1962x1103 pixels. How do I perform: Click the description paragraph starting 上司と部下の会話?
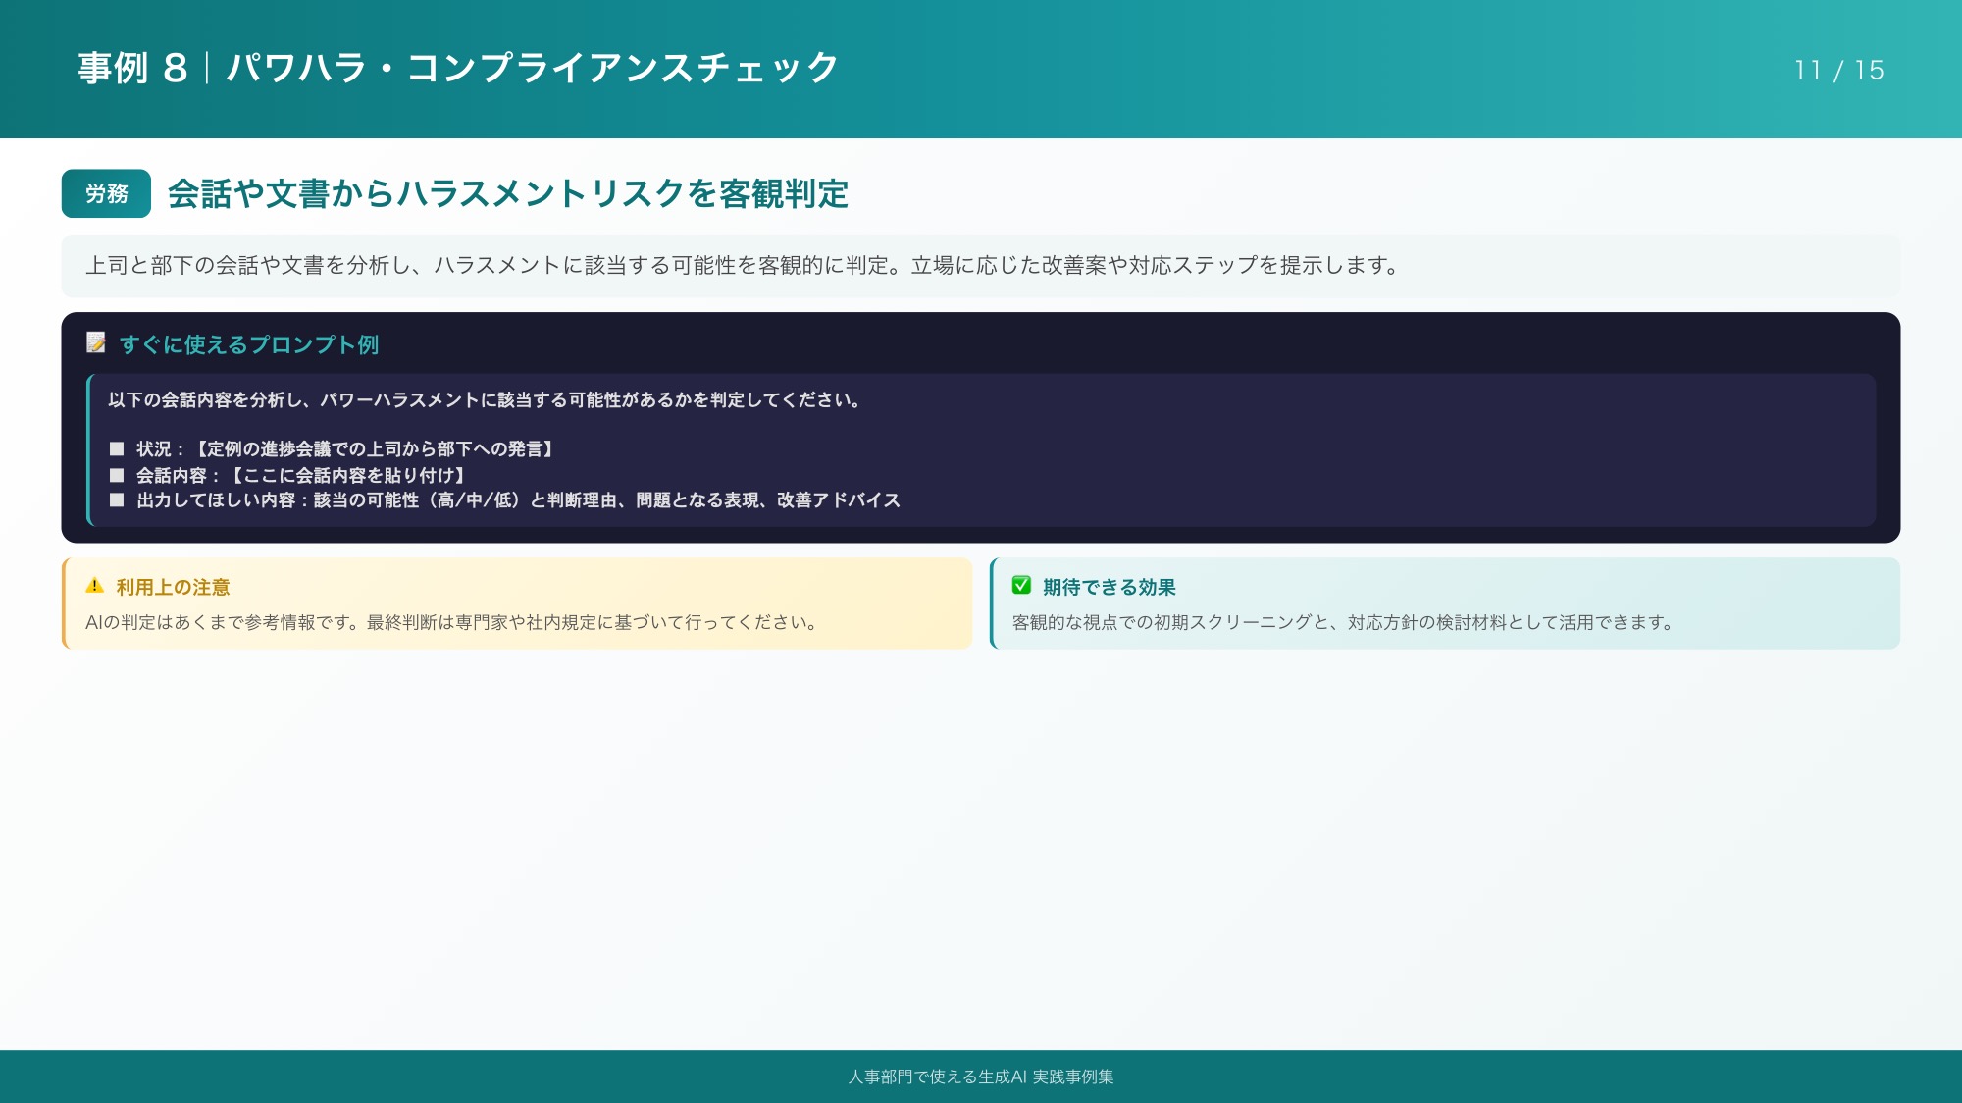click(x=742, y=265)
